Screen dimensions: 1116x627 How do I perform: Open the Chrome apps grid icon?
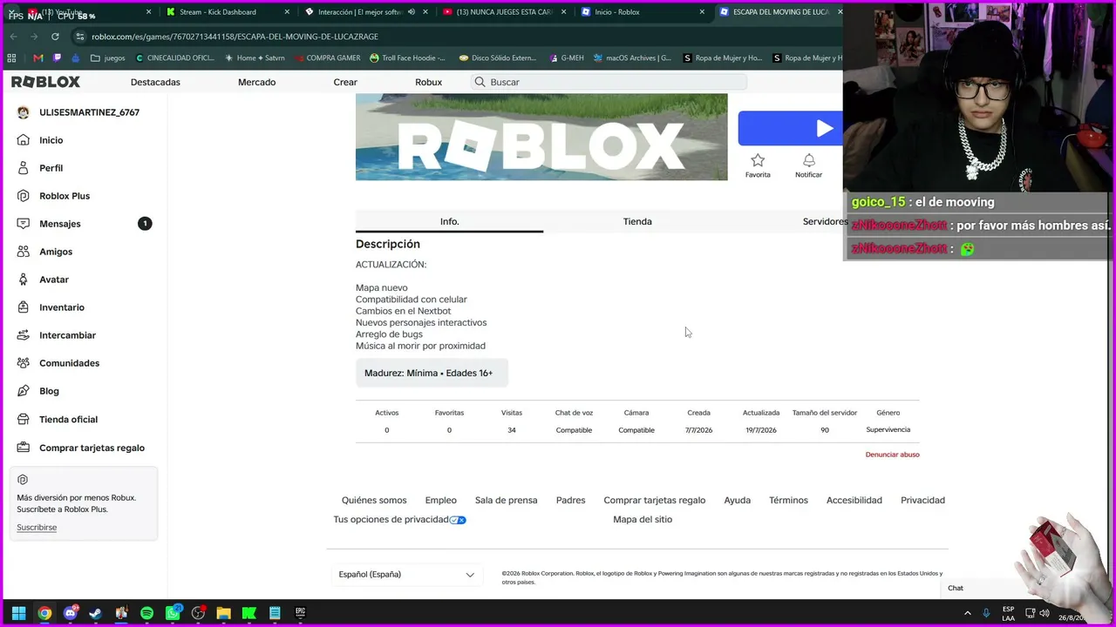tap(11, 58)
